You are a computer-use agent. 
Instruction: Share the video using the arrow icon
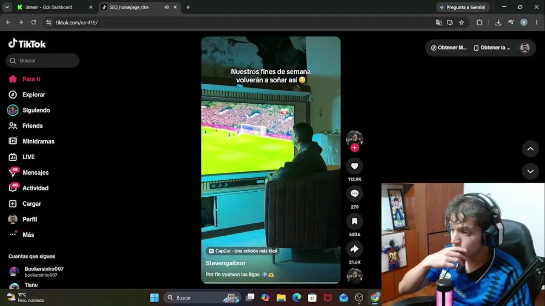[354, 249]
